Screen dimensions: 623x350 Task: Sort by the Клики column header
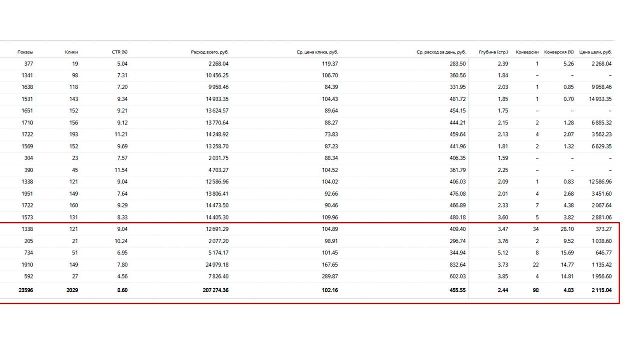pos(71,52)
